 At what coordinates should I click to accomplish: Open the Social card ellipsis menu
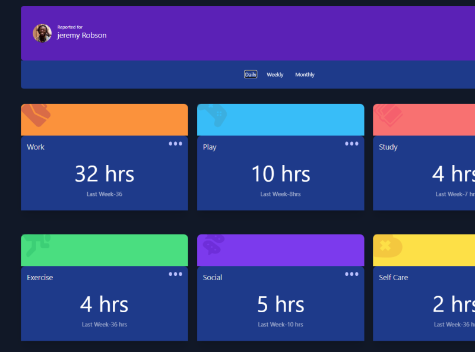point(351,274)
